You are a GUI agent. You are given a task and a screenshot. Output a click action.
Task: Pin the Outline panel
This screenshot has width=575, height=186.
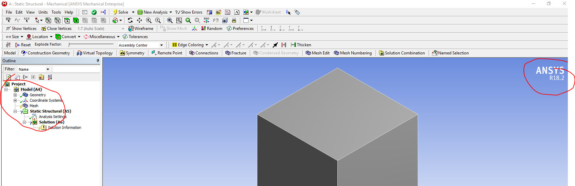pyautogui.click(x=98, y=61)
